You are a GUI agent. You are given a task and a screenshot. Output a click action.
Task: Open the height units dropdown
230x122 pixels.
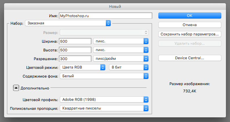pos(121,50)
